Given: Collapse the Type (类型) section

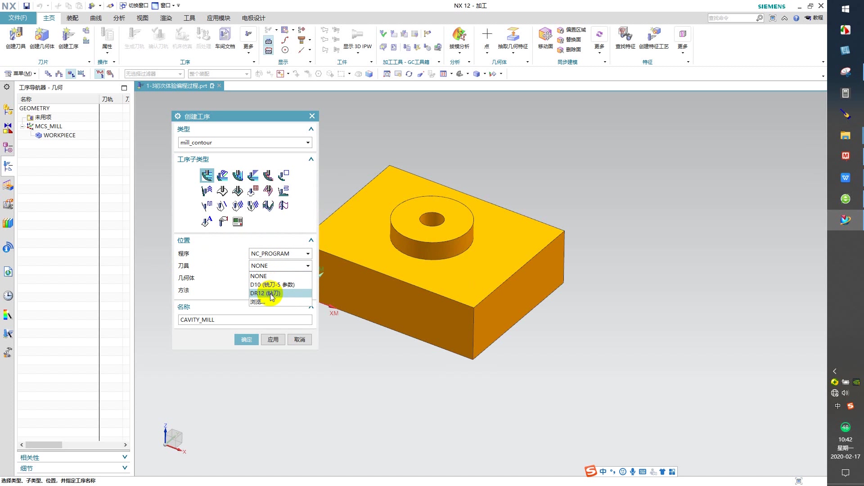Looking at the screenshot, I should point(311,129).
